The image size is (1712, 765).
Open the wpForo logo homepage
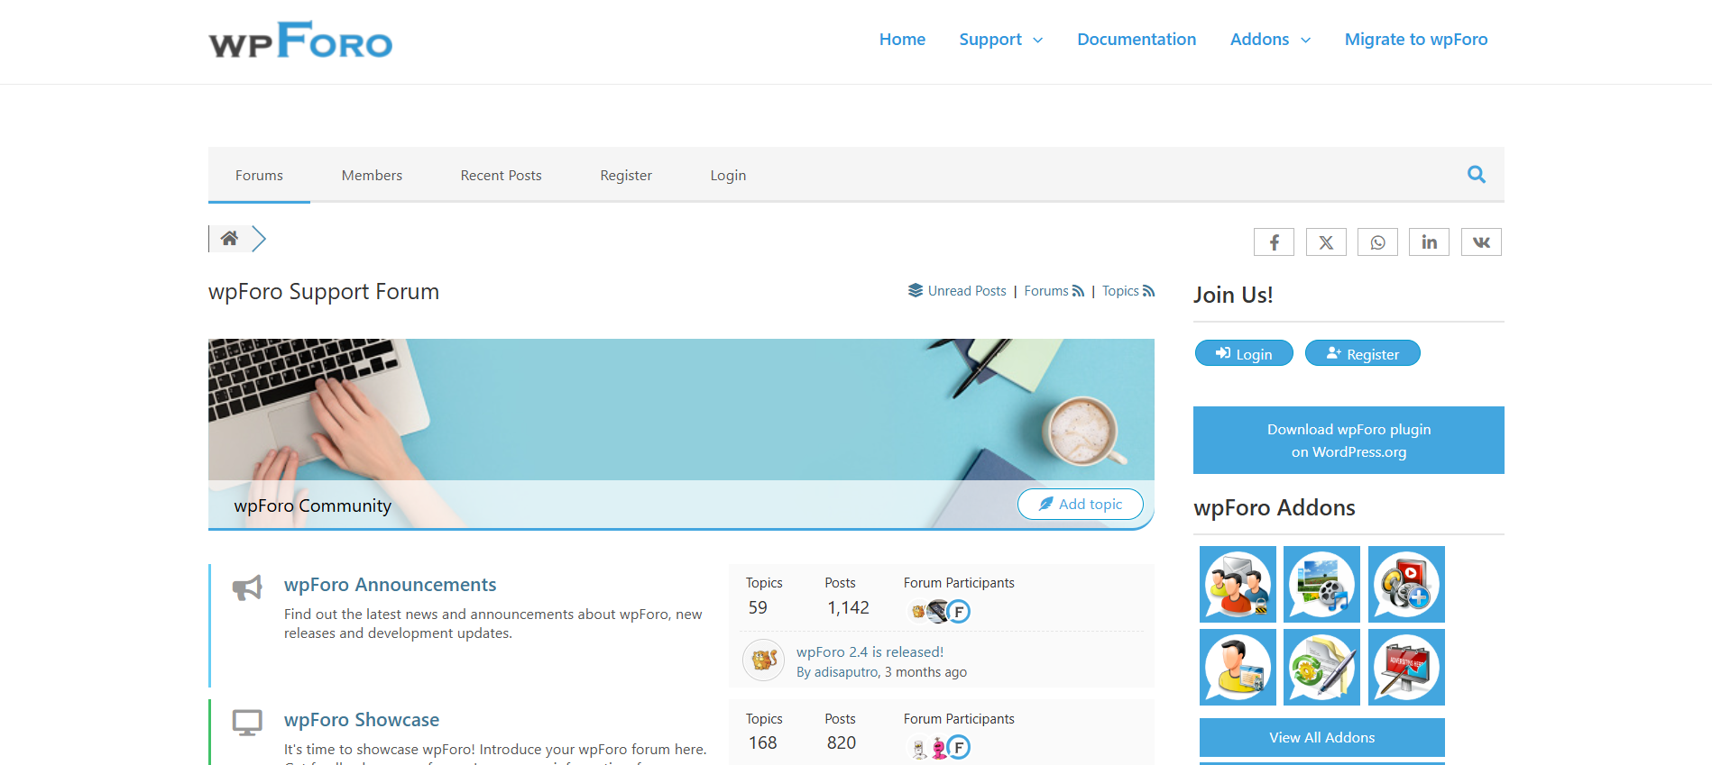pyautogui.click(x=300, y=41)
